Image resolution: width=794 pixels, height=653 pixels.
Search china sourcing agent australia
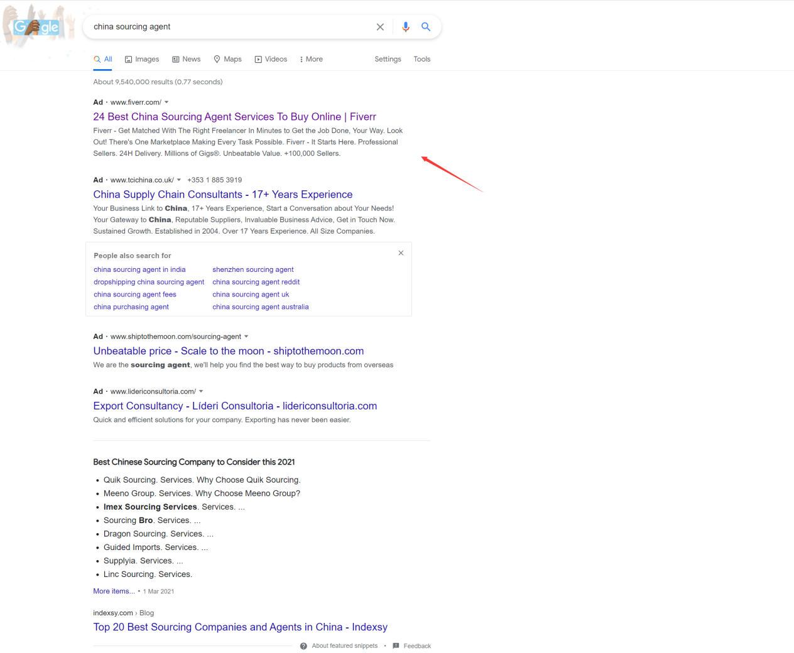tap(261, 307)
